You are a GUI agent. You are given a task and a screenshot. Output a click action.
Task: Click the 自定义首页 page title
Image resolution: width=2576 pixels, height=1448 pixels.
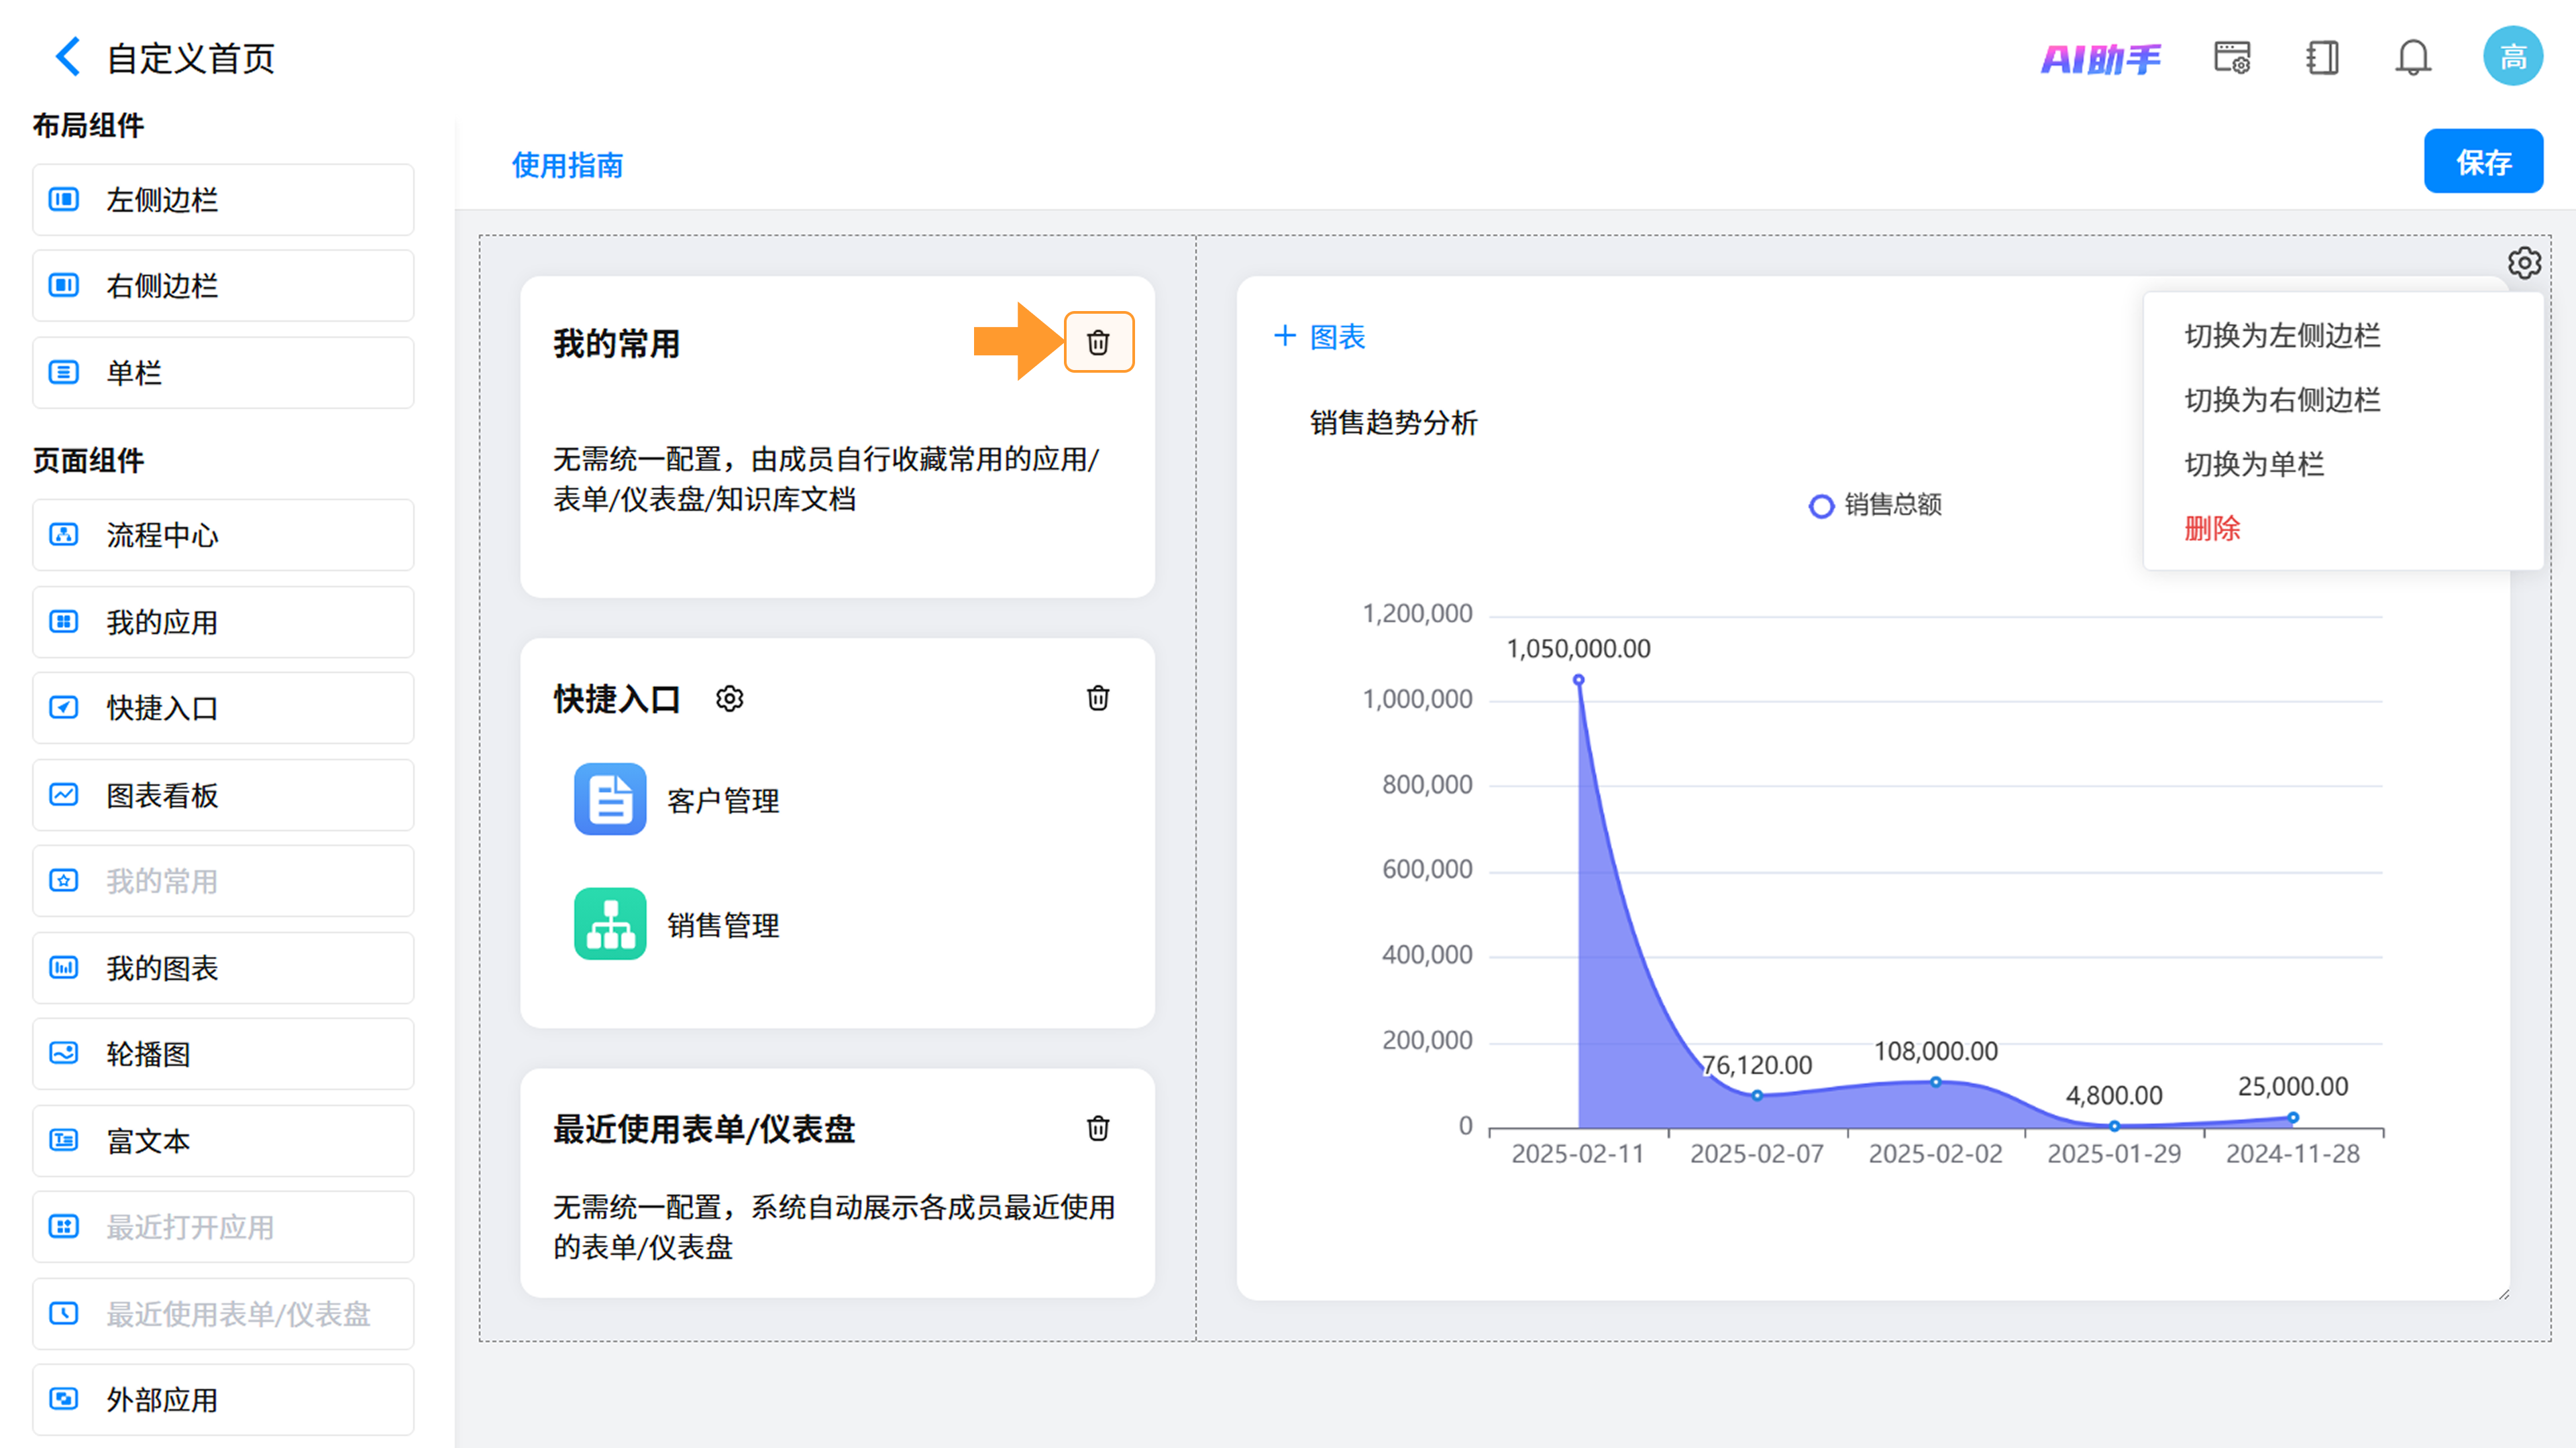click(190, 58)
